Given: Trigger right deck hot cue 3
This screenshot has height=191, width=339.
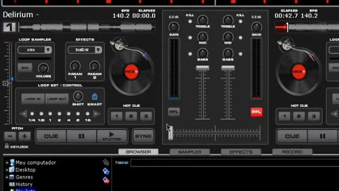Looking at the screenshot, I should tap(314, 116).
